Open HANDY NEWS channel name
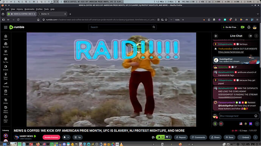The width and height of the screenshot is (261, 146). click(26, 136)
